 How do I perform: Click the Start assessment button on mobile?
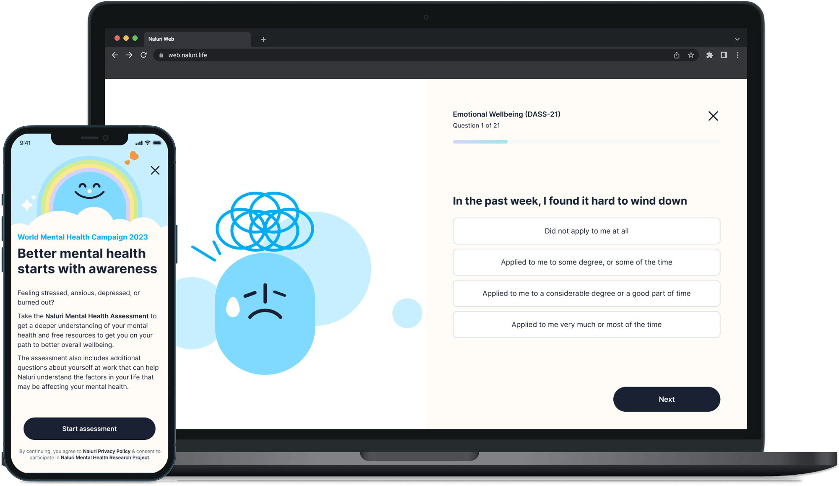pos(89,429)
